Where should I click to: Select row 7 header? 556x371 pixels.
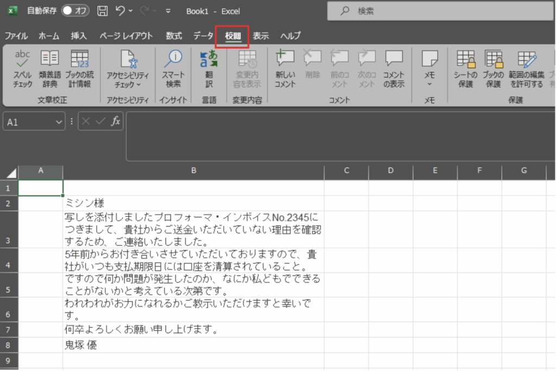tap(9, 330)
